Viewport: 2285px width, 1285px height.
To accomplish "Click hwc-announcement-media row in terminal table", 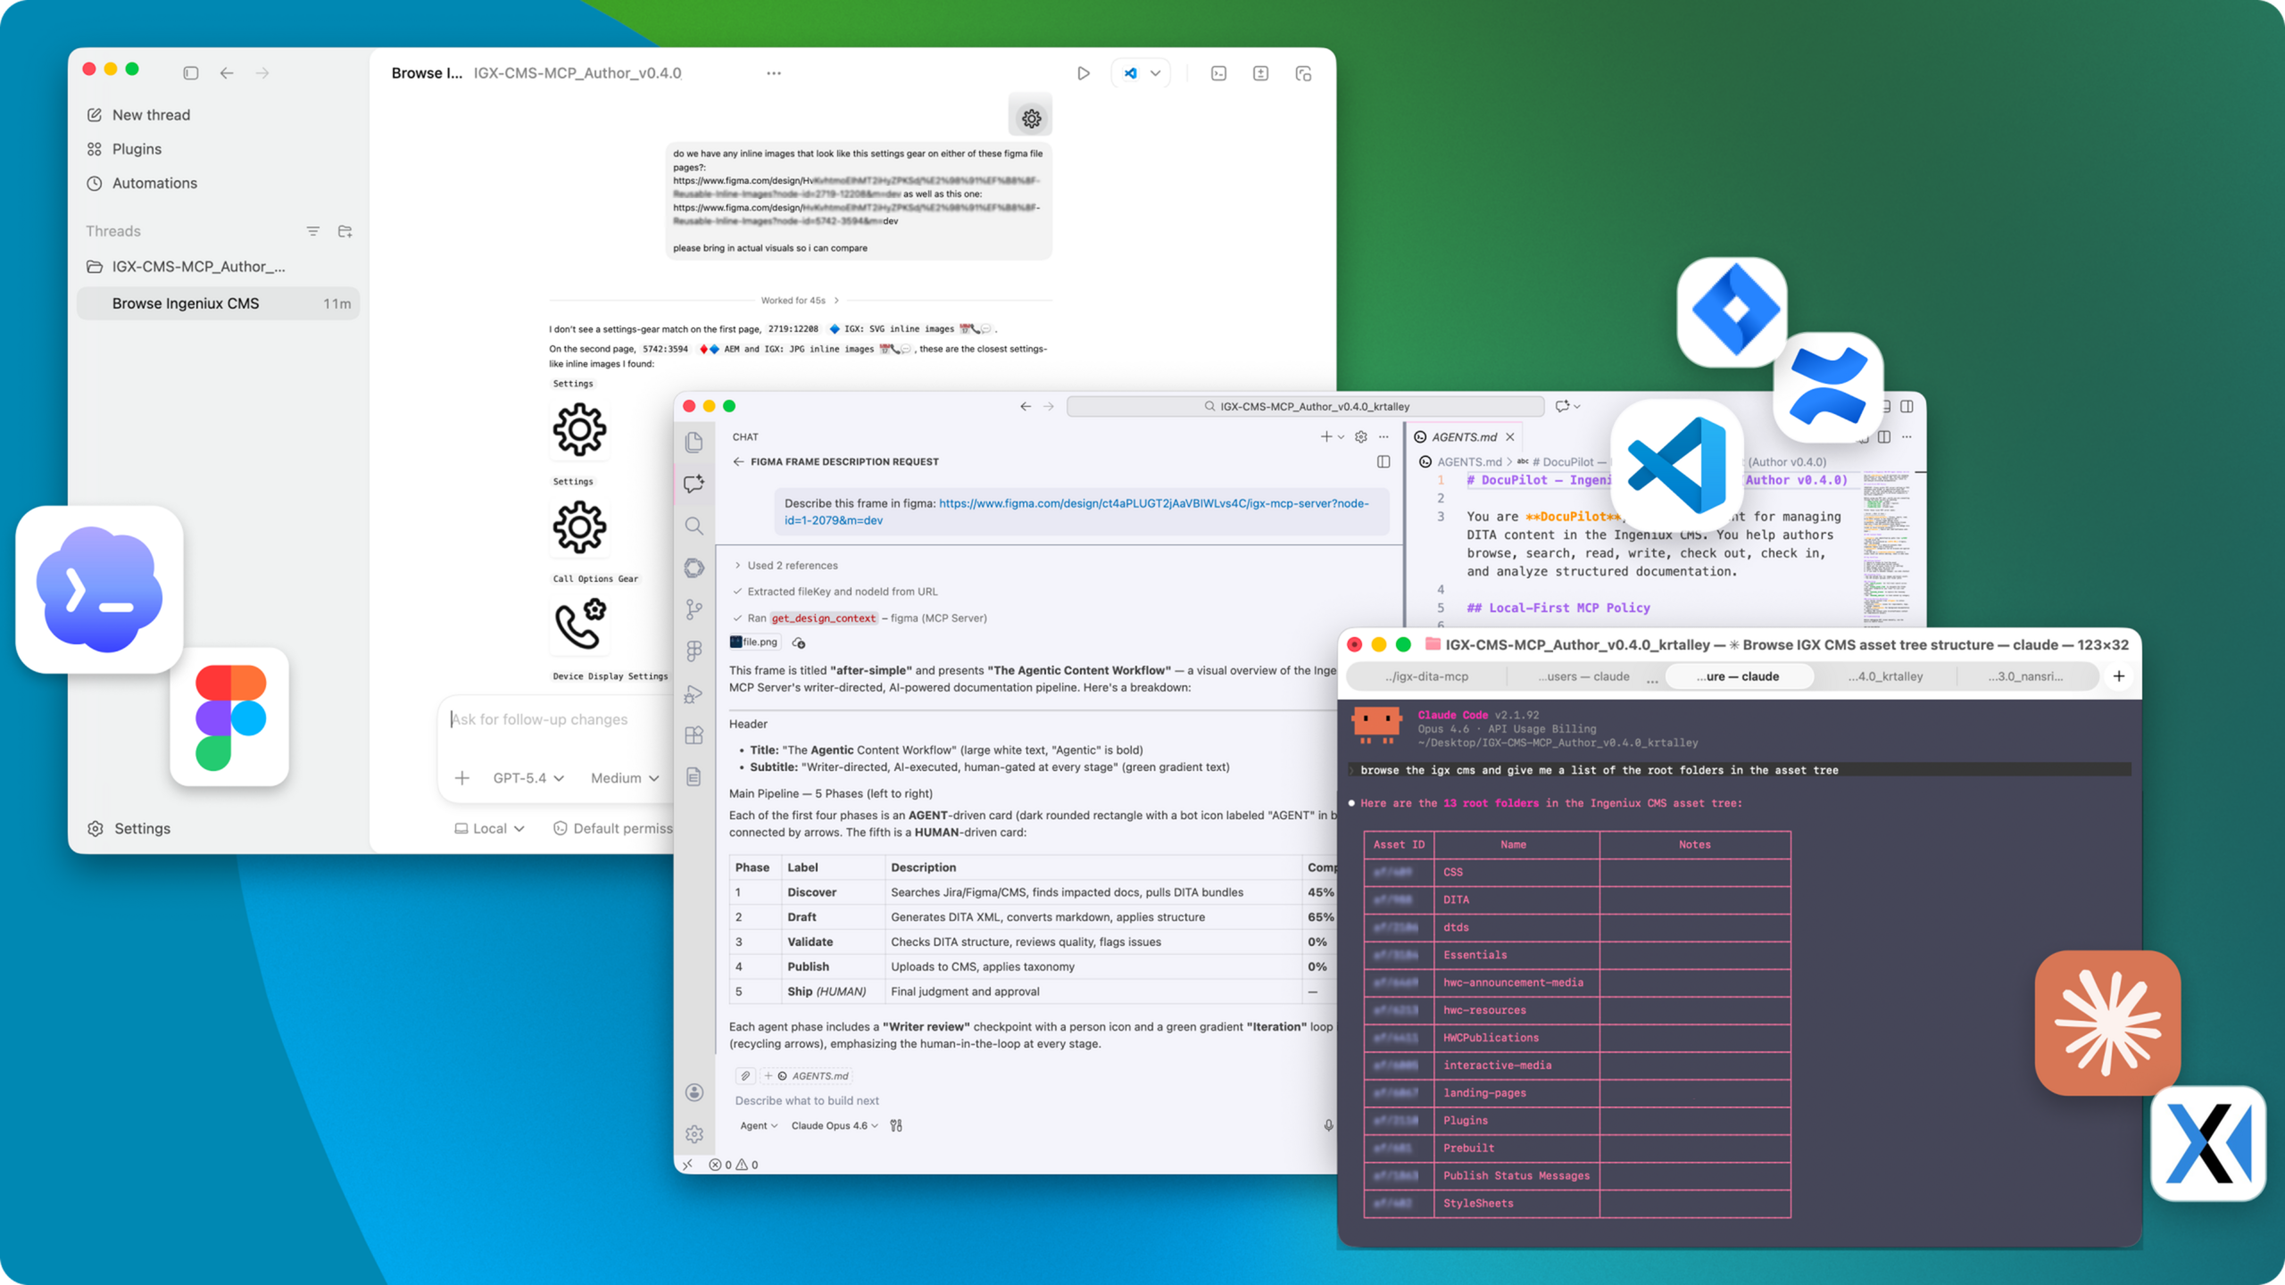I will 1577,982.
